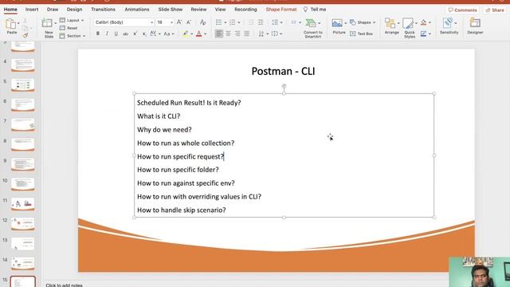This screenshot has width=510, height=287.
Task: Toggle subscript formatting
Action: click(144, 33)
